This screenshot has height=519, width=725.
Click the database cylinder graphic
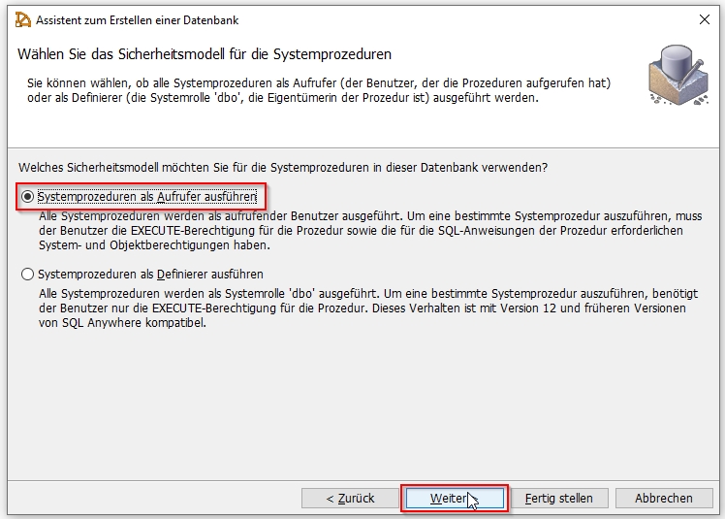coord(678,75)
